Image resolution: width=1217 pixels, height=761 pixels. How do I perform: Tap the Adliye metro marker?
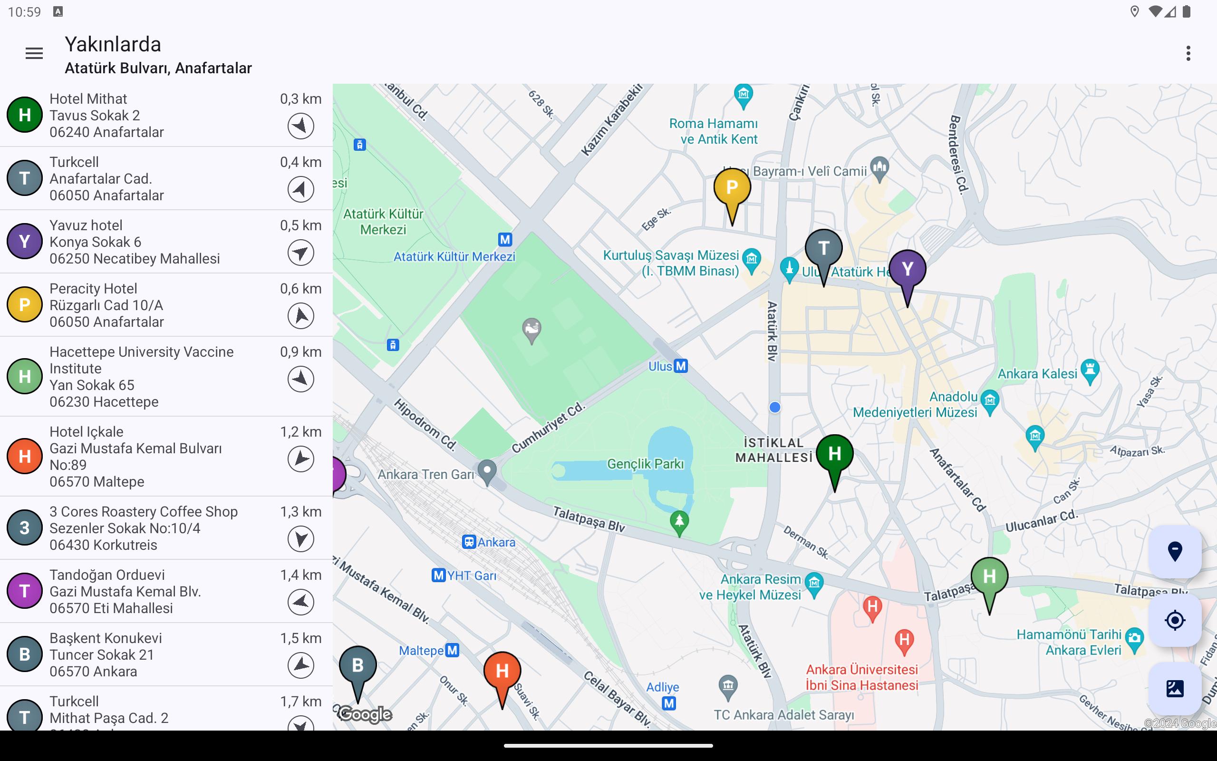point(669,703)
